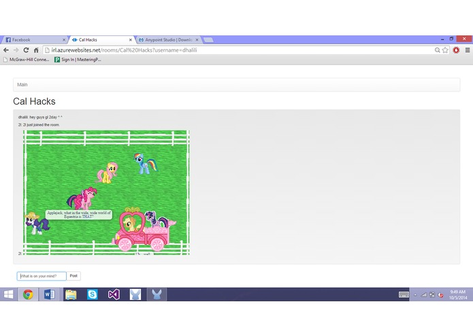Open the highlighted rabbit-ears taskbar app

[x=157, y=295]
